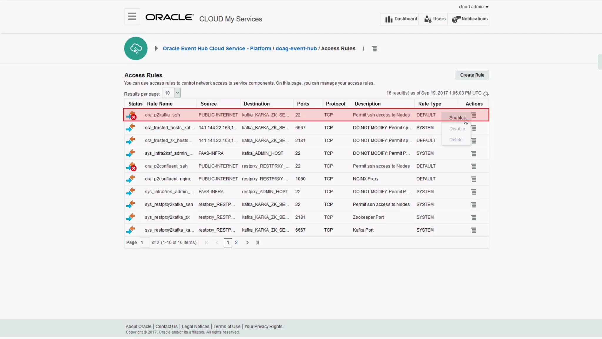
Task: Open actions menu for sys_restprxy2kafka_ka rule
Action: tap(474, 230)
